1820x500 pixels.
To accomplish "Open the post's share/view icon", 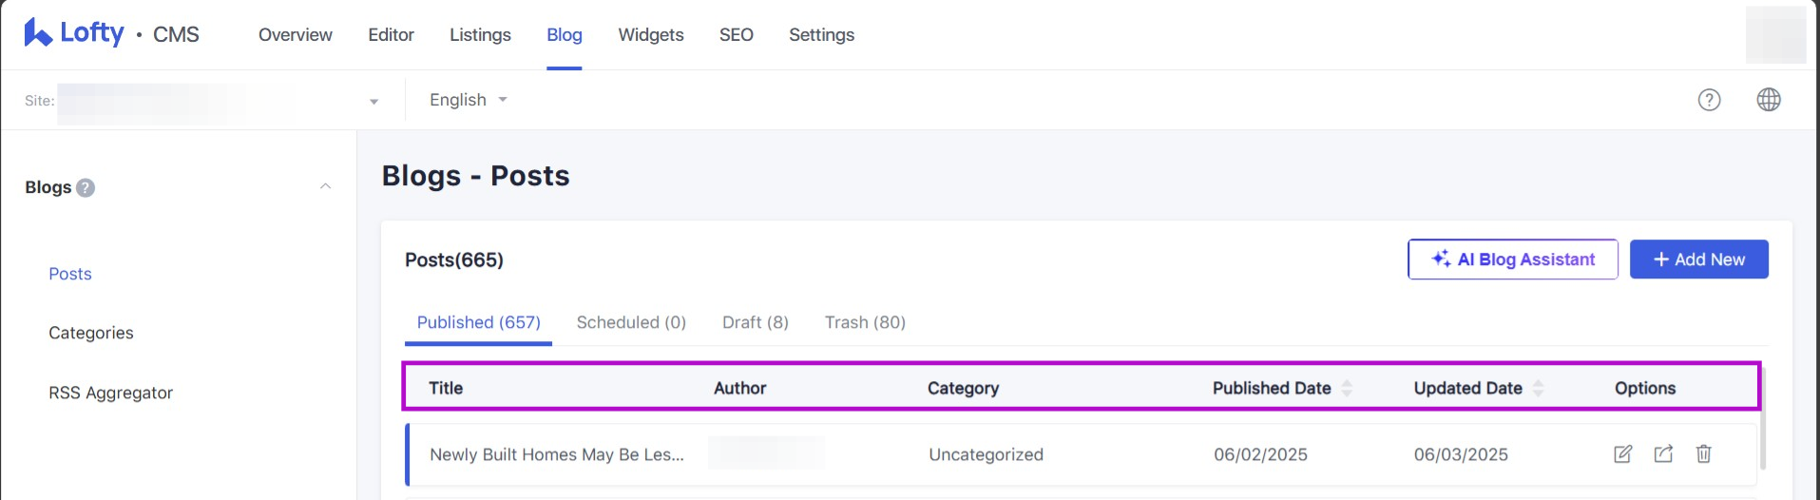I will coord(1663,454).
